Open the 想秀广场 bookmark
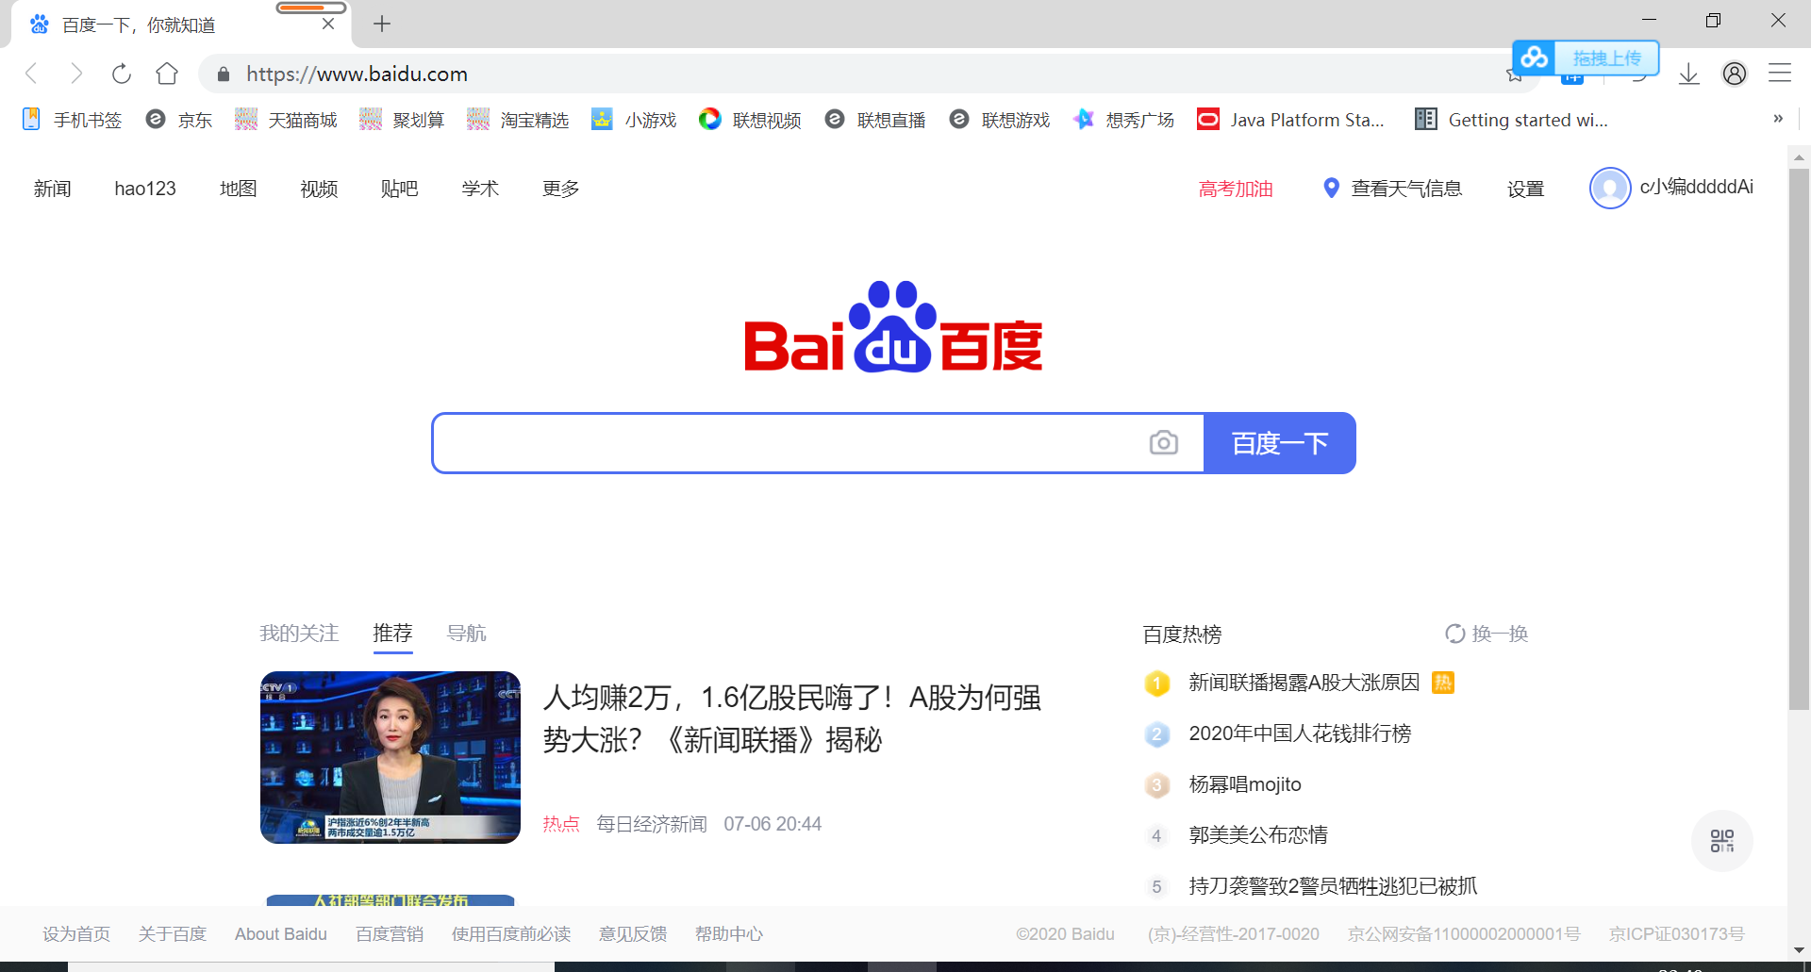The image size is (1811, 972). 1123,120
